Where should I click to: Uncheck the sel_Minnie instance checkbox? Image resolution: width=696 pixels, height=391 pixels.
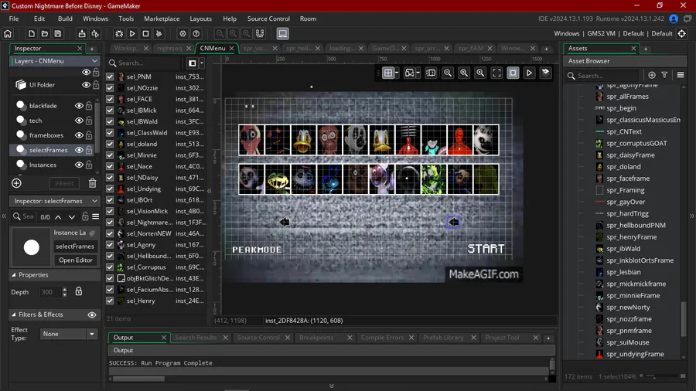click(x=110, y=155)
